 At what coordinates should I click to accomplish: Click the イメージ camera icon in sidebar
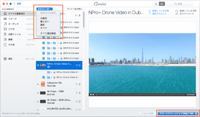[5, 19]
